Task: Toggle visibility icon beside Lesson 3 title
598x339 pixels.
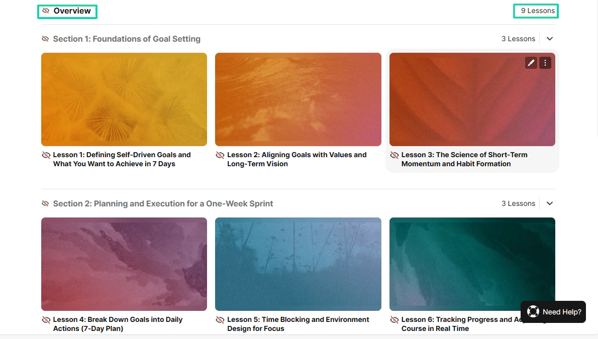Action: tap(394, 155)
